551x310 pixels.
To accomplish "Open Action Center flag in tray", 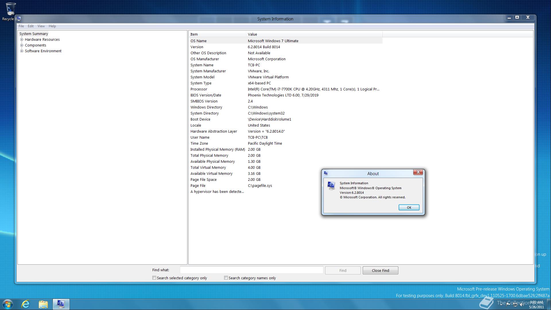I will [x=508, y=305].
